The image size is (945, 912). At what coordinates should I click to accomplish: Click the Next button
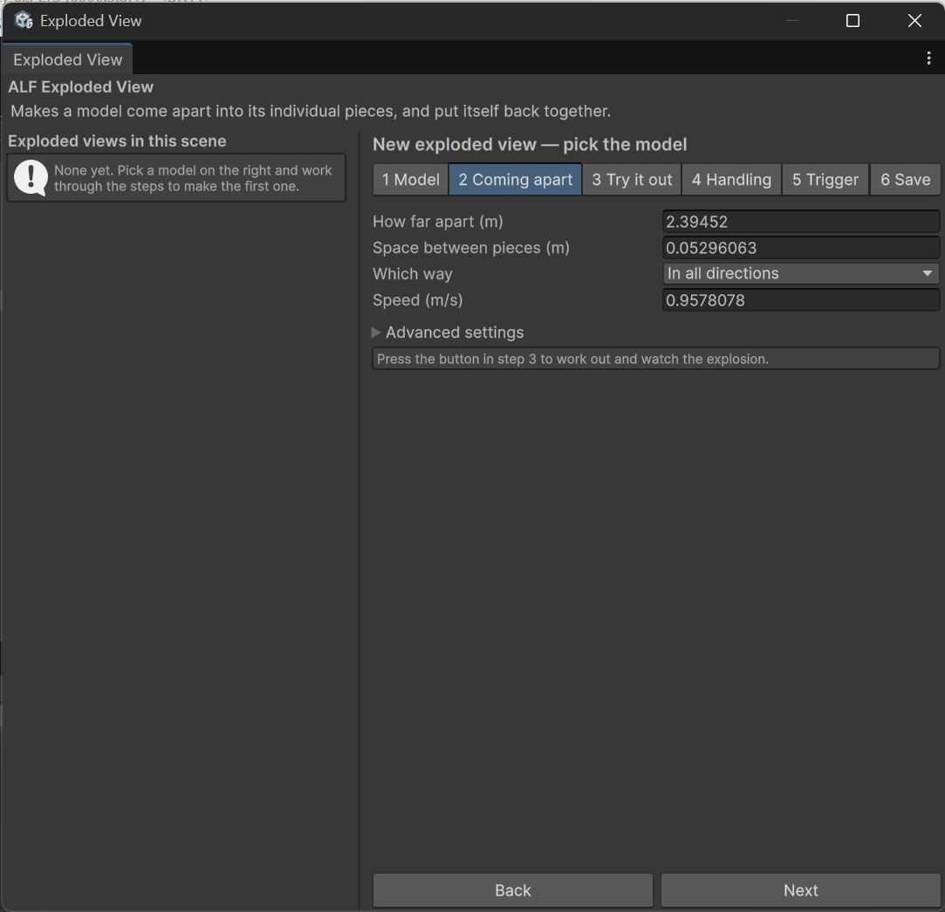pyautogui.click(x=800, y=890)
